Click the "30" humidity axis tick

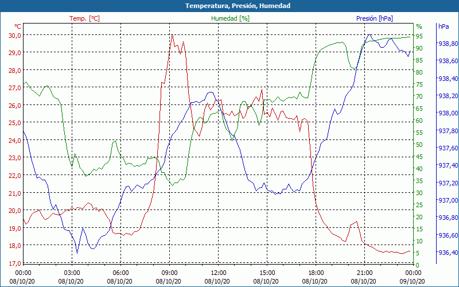pos(419,193)
